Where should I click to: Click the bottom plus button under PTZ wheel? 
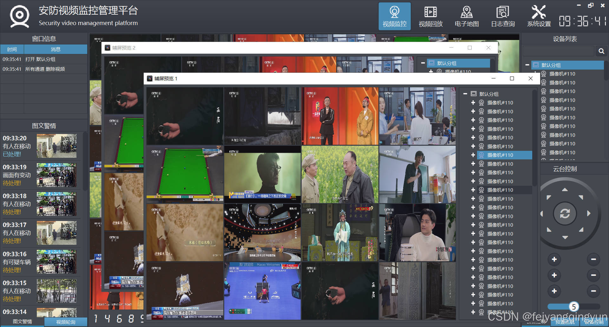(x=554, y=291)
